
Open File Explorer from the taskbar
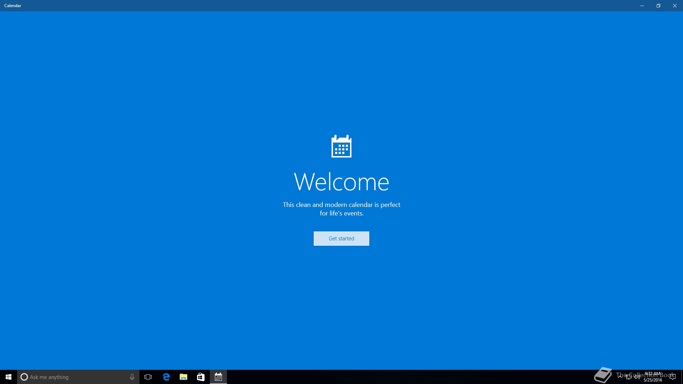pyautogui.click(x=184, y=377)
